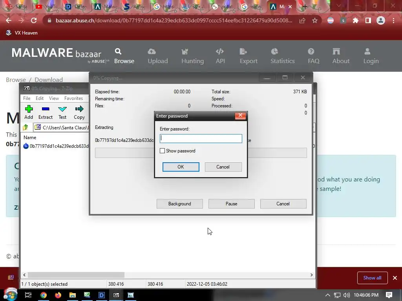Click Browse breadcrumb link
402x301 pixels.
(x=16, y=80)
